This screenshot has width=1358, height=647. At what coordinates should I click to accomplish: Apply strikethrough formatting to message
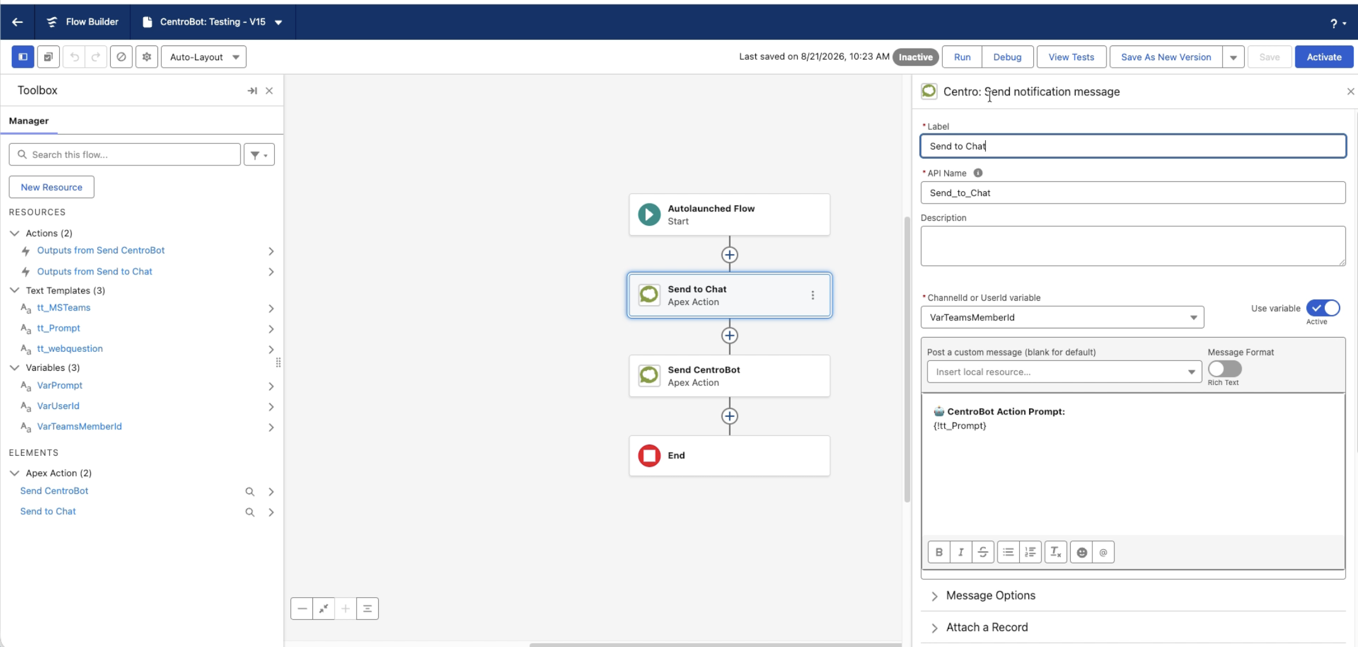click(x=983, y=552)
